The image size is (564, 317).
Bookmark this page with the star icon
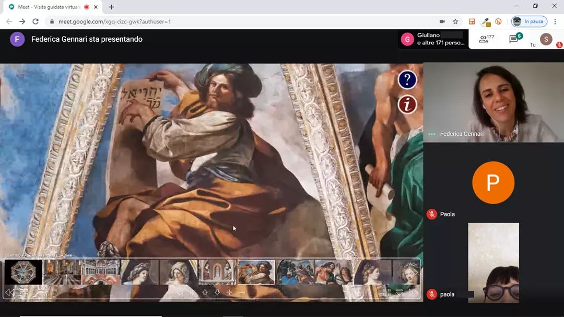(455, 21)
